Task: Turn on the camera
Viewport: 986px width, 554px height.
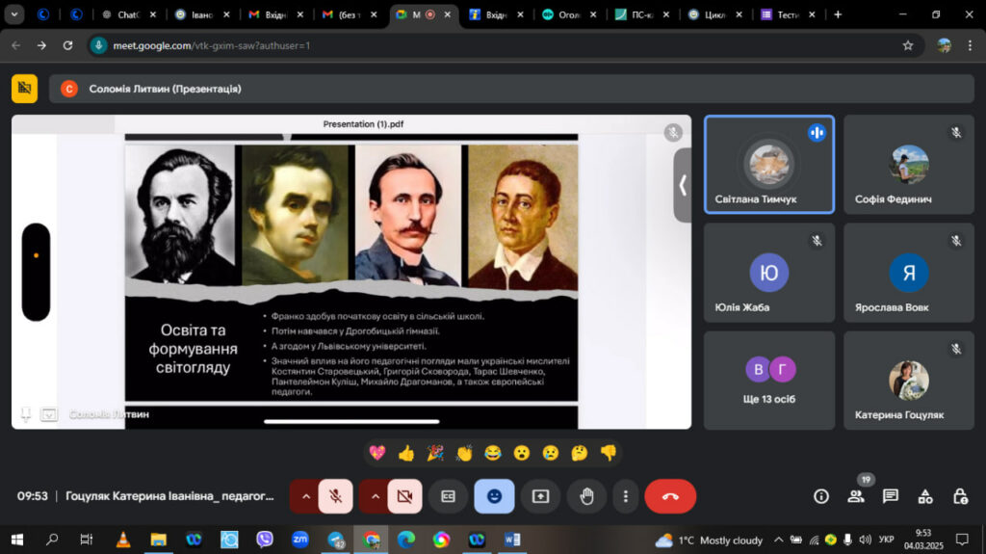Action: tap(404, 496)
